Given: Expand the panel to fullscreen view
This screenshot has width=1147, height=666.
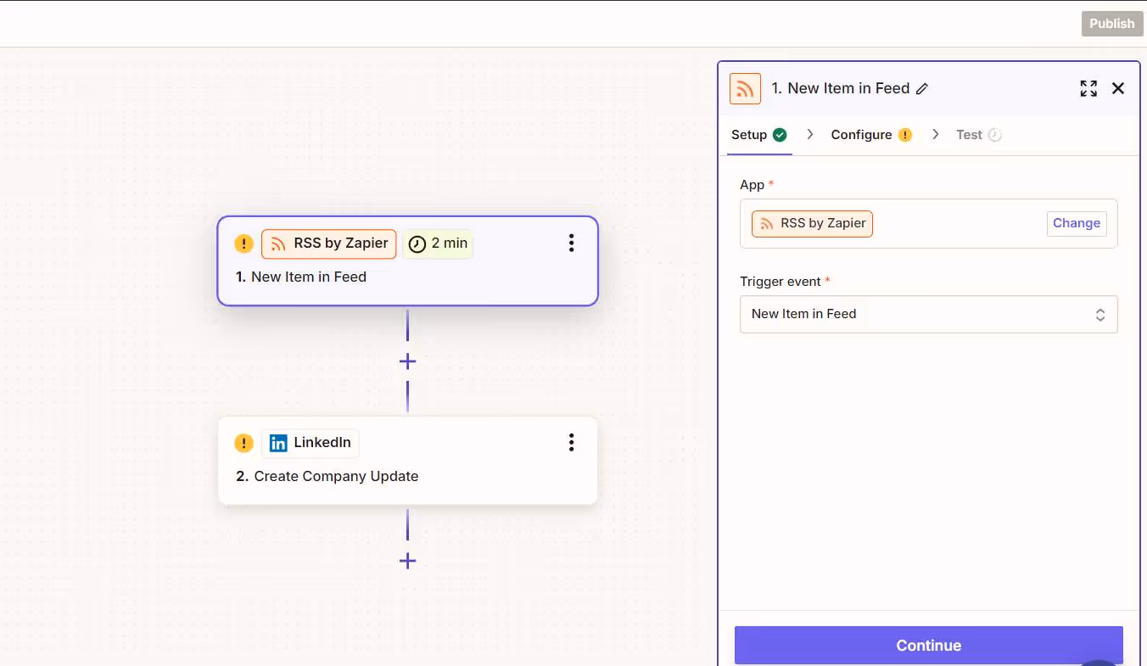Looking at the screenshot, I should point(1088,88).
